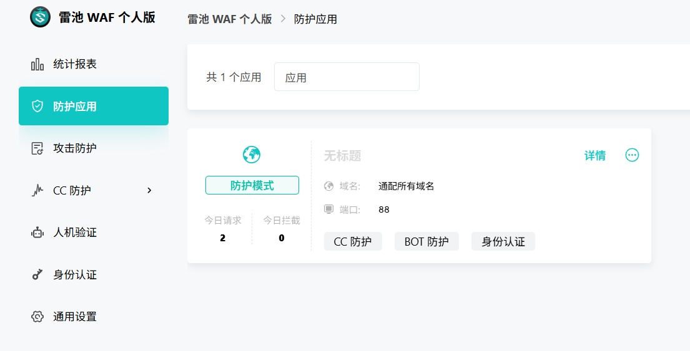The image size is (690, 351).
Task: Open the three-dot more options menu
Action: point(632,155)
